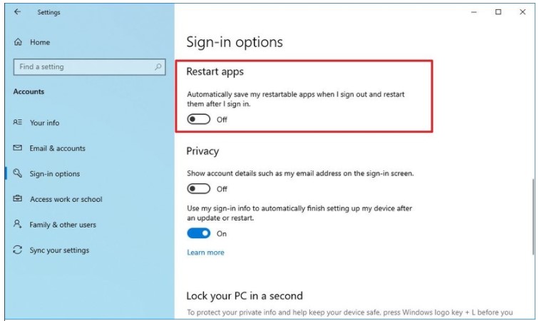Open Access work or school
Viewport: 539px width, 321px height.
pyautogui.click(x=66, y=199)
